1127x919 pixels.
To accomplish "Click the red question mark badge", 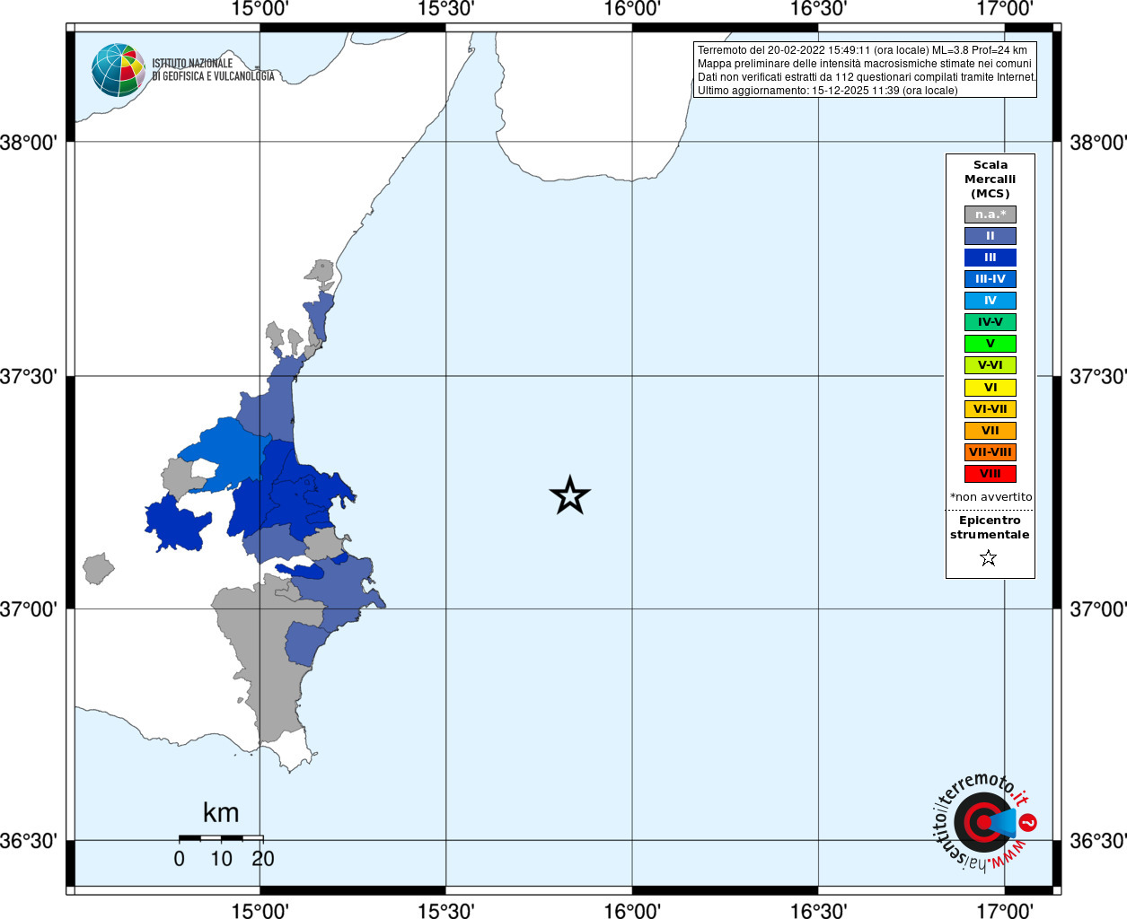I will pyautogui.click(x=1028, y=822).
